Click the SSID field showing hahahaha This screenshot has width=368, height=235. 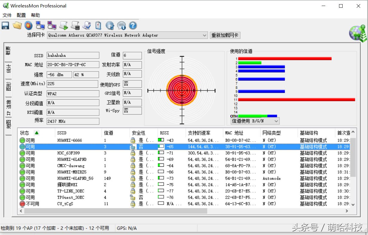coord(73,55)
